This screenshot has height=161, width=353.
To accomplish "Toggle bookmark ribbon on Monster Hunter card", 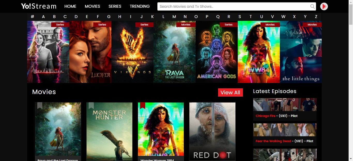I will tap(91, 106).
